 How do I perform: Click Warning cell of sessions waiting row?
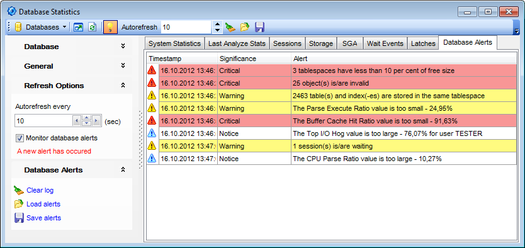point(254,146)
